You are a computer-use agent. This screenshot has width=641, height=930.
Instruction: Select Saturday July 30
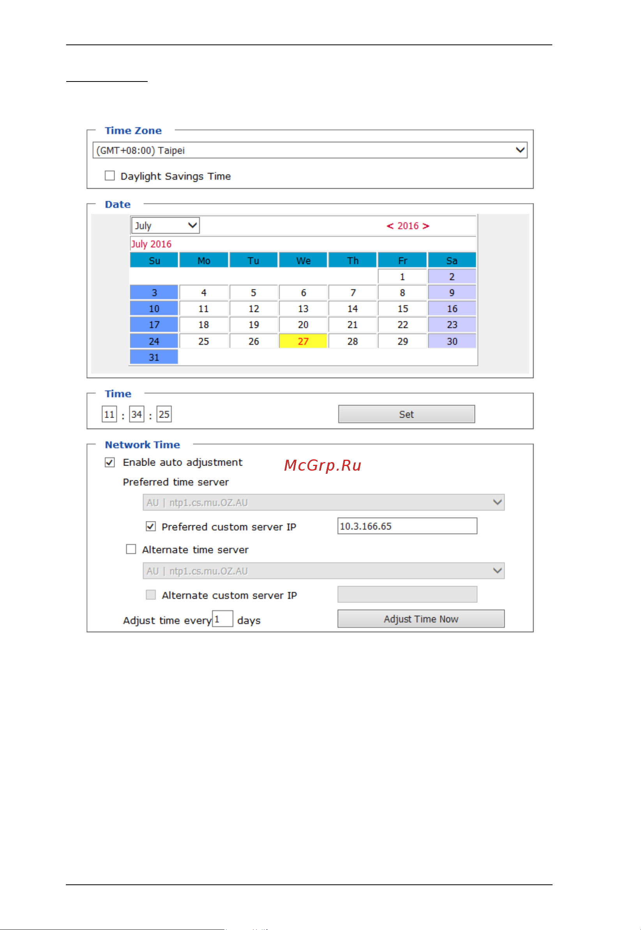pos(452,341)
